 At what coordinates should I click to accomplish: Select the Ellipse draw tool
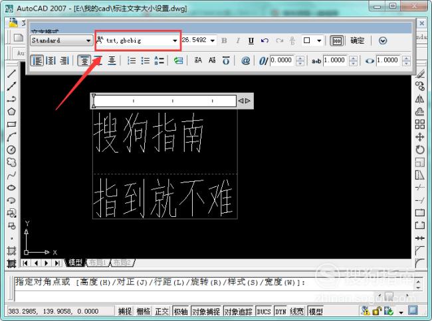[x=11, y=188]
